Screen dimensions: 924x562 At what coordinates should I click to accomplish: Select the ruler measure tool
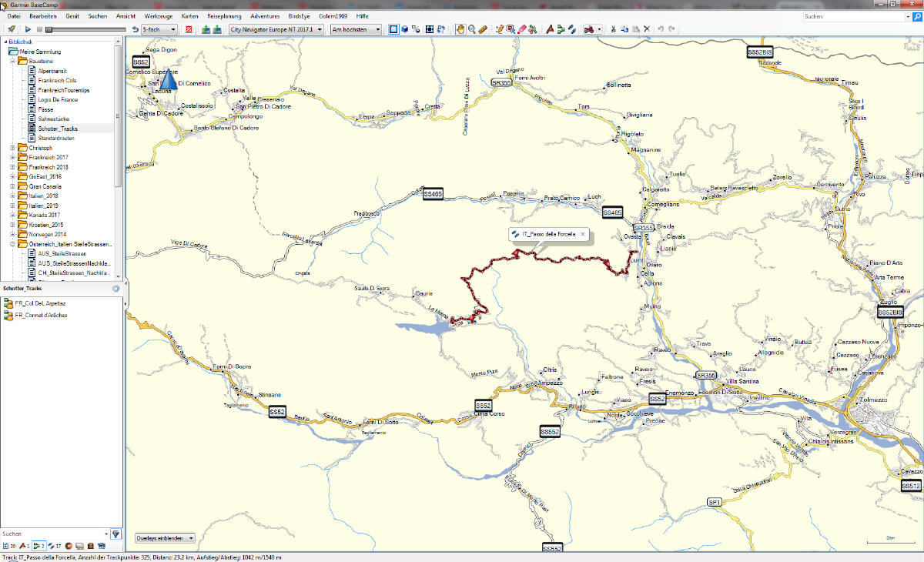point(483,29)
